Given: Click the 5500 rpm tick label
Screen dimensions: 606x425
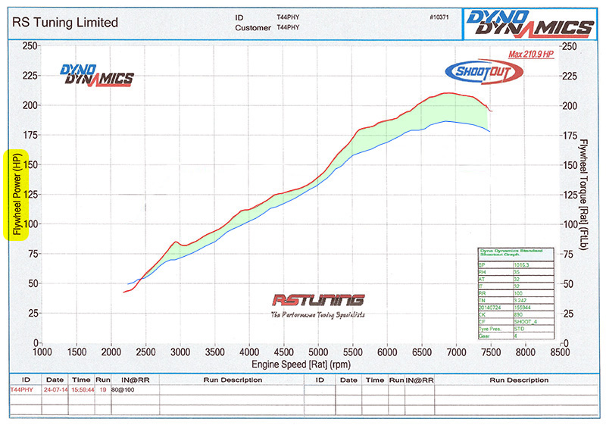Looking at the screenshot, I should pos(352,352).
